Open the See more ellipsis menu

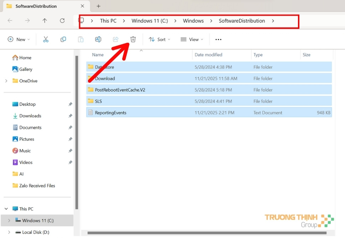coord(218,39)
